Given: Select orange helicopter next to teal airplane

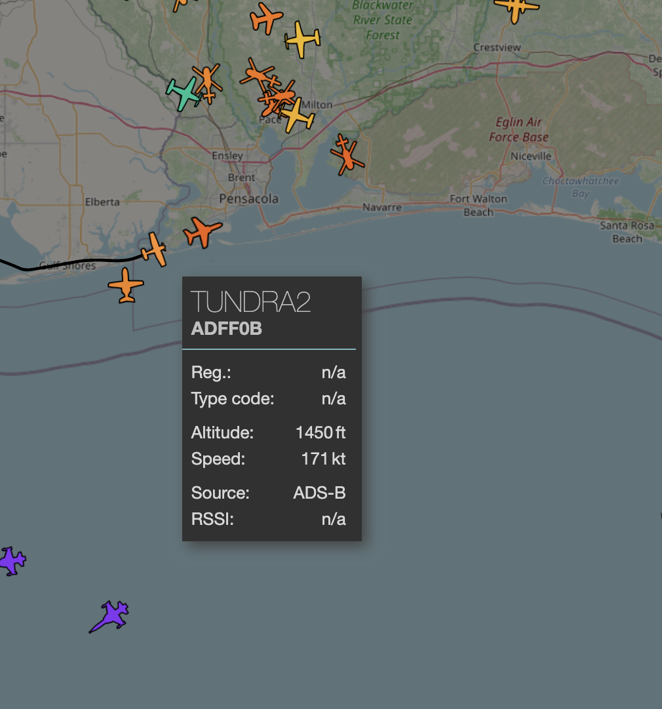Looking at the screenshot, I should point(208,81).
